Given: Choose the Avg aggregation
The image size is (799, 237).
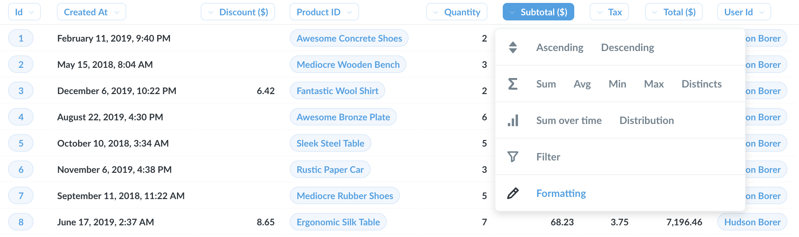Looking at the screenshot, I should [x=582, y=84].
